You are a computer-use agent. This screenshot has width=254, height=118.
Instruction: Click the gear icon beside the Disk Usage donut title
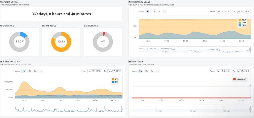[x=85, y=26]
